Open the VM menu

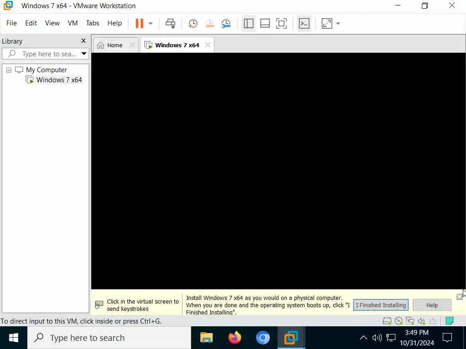[73, 23]
